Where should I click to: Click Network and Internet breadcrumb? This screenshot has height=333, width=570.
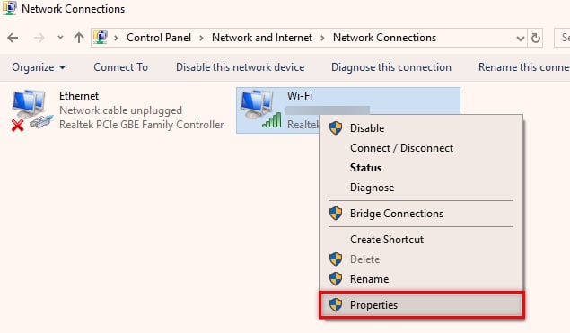[x=262, y=38]
